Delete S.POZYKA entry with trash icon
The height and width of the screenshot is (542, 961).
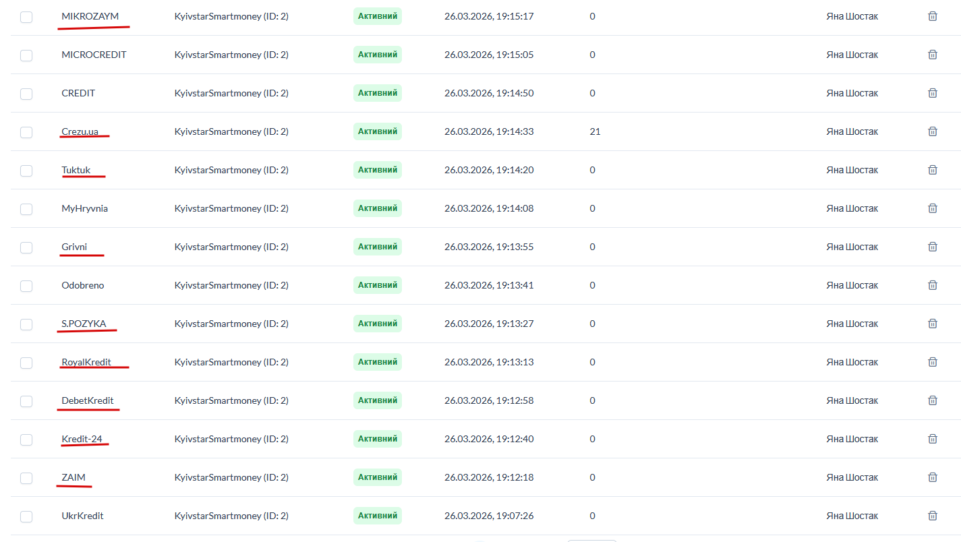[933, 324]
